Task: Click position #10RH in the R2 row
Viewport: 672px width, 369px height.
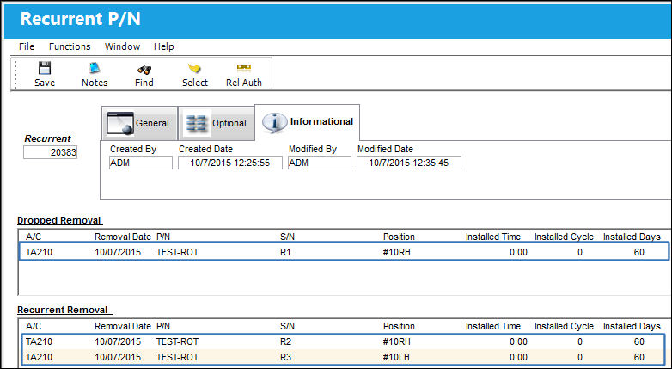Action: coord(396,342)
